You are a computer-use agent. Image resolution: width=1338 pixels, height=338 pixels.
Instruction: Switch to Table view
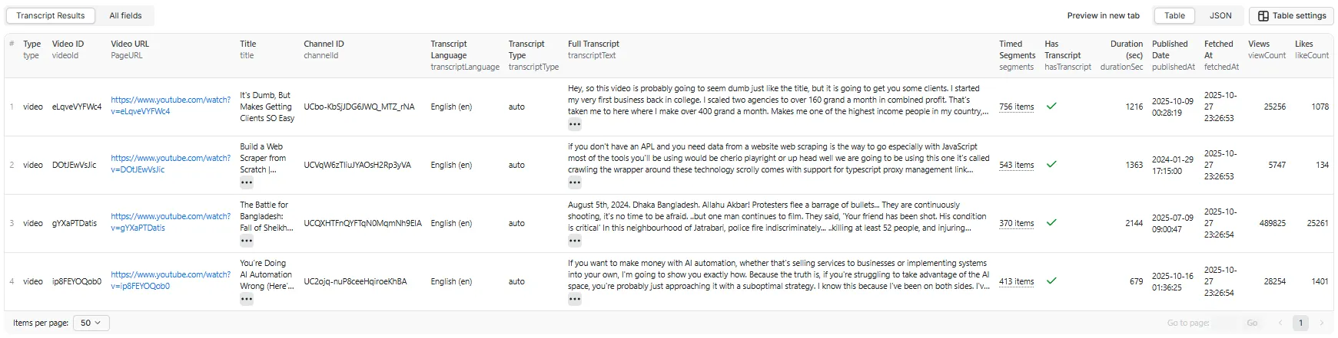1174,15
